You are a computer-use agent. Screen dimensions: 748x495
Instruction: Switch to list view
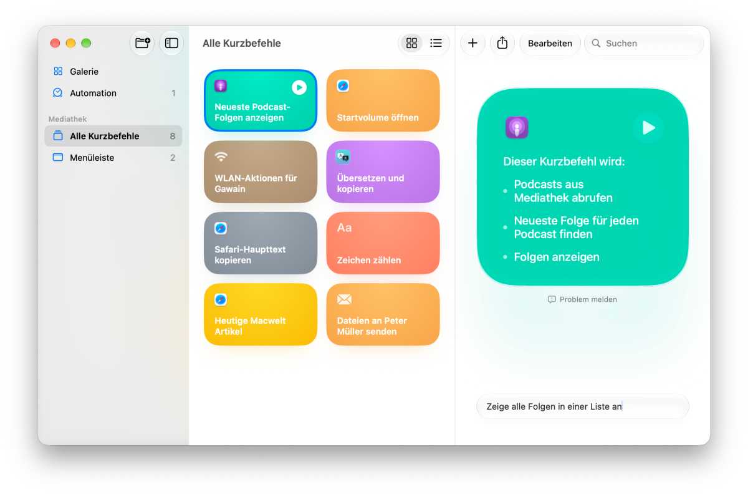point(436,43)
